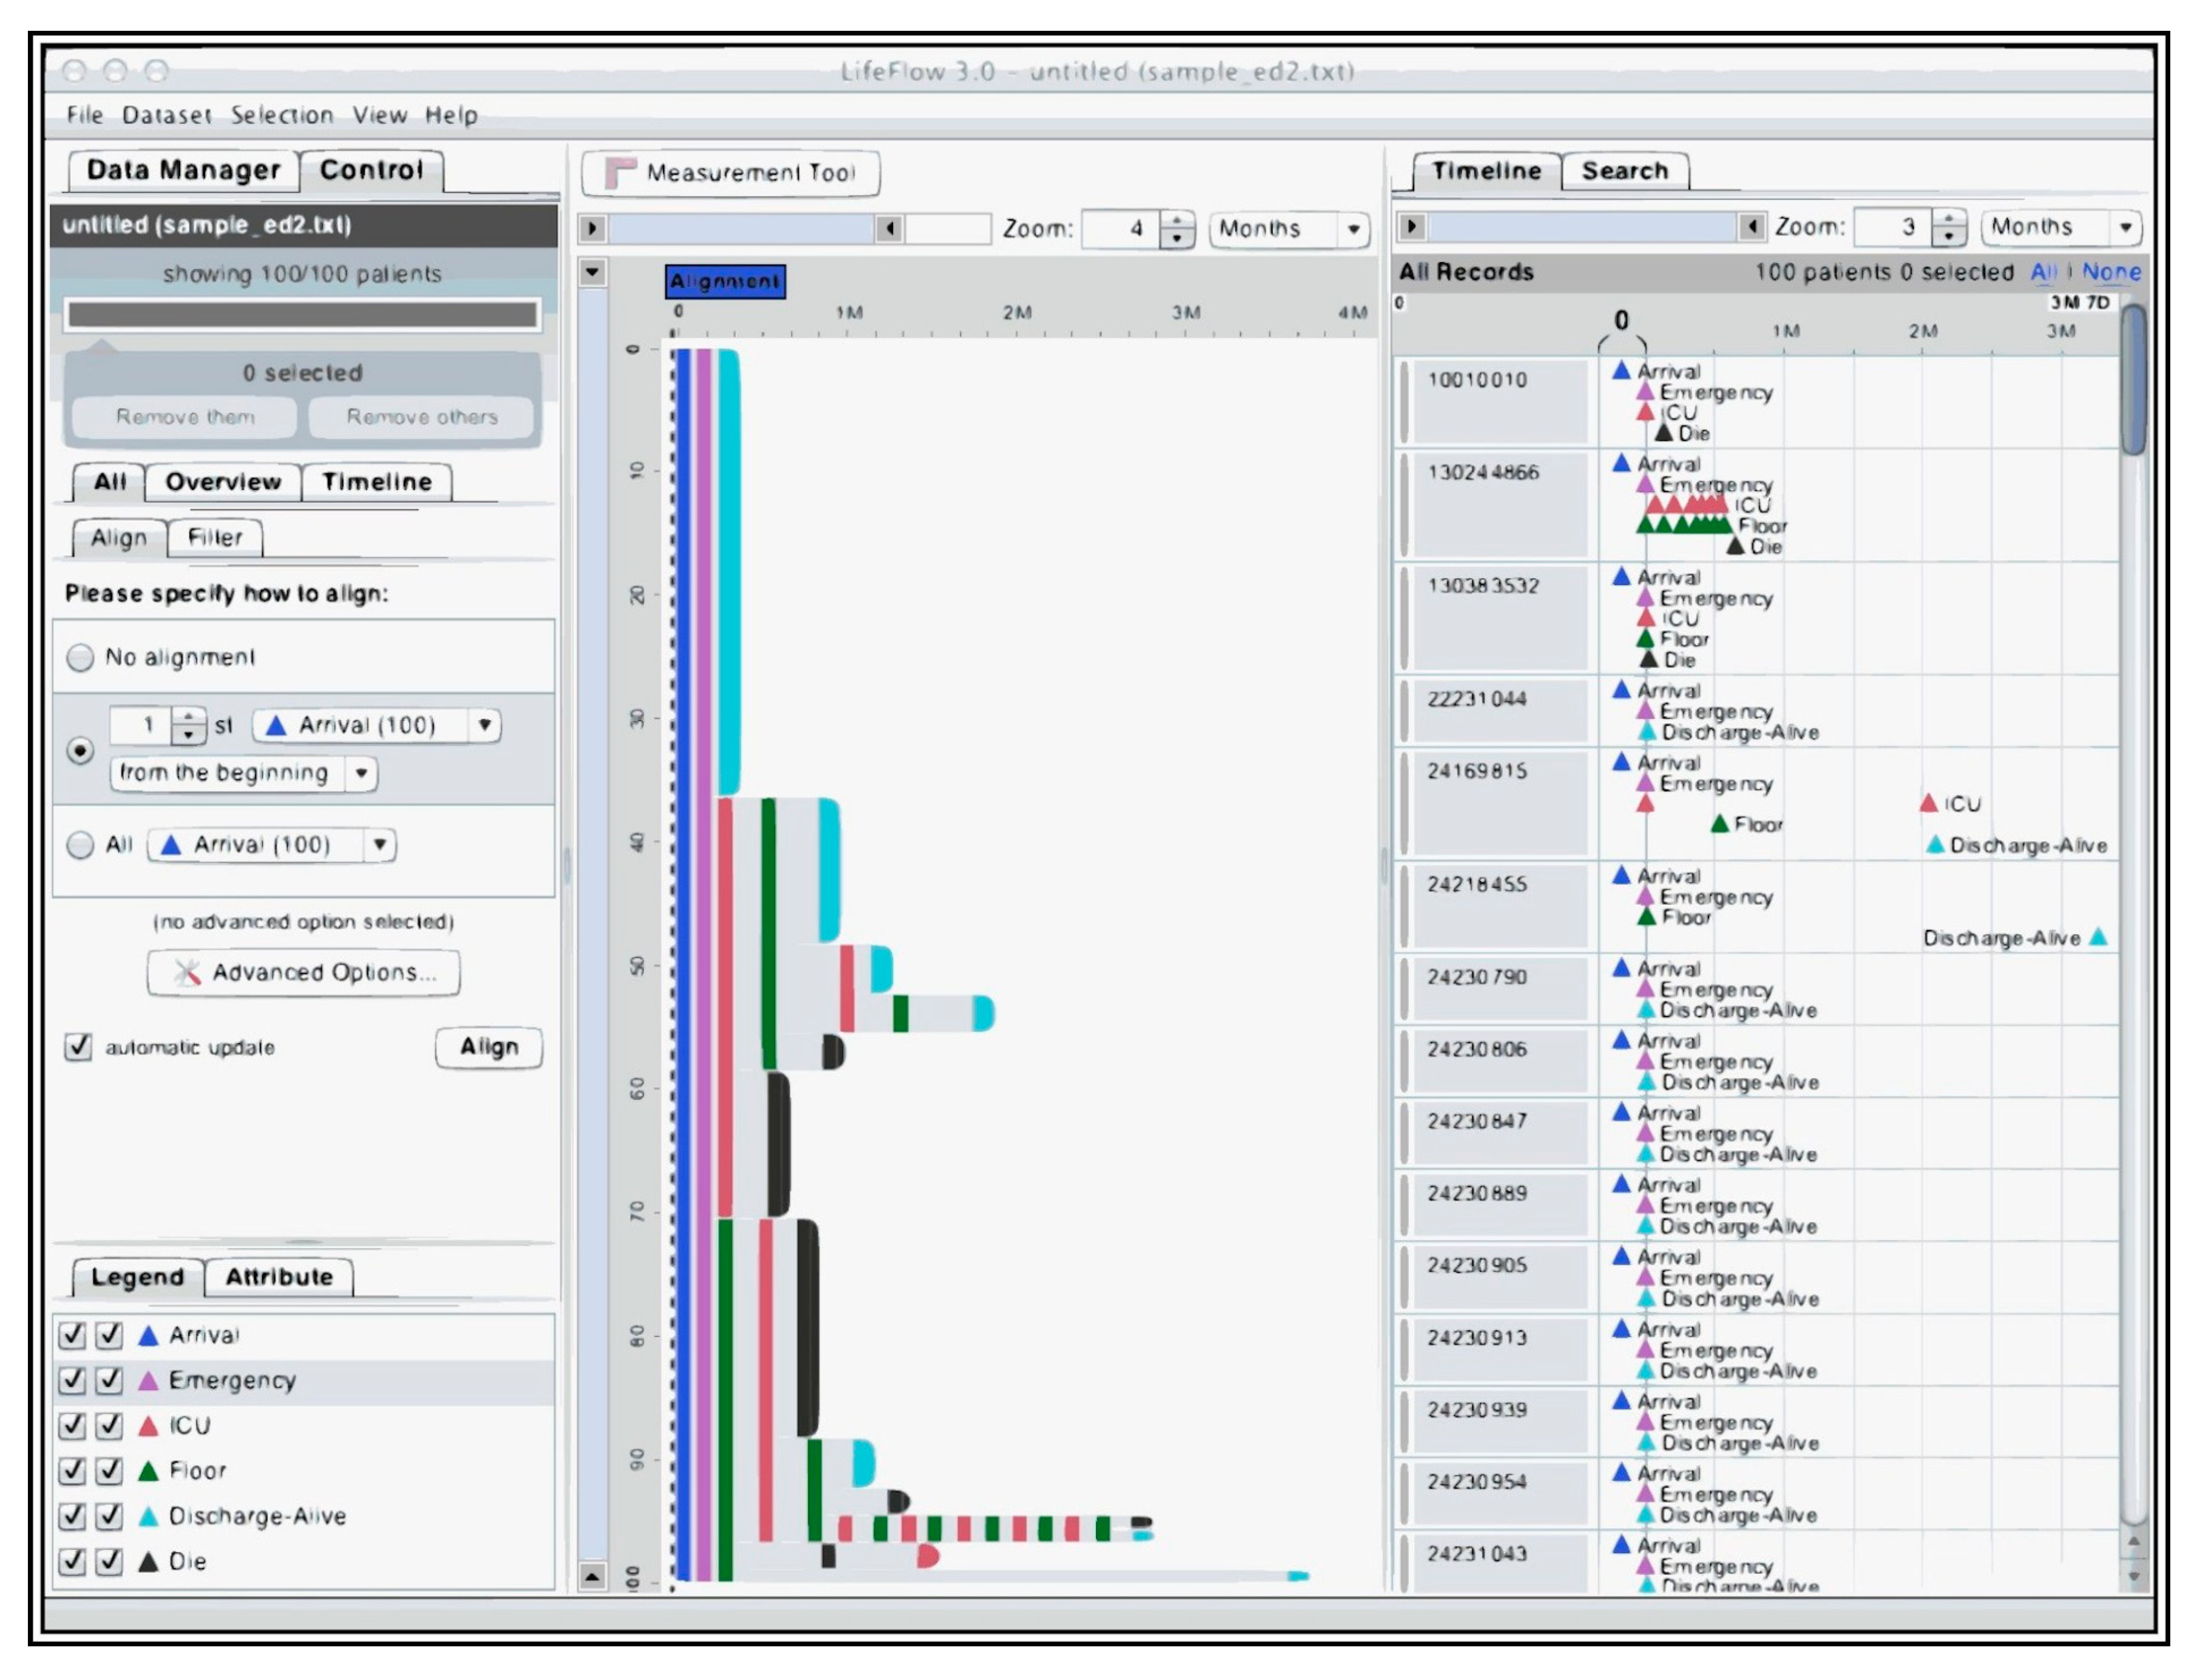Click the Align button
The height and width of the screenshot is (1680, 2197).
(x=488, y=1047)
